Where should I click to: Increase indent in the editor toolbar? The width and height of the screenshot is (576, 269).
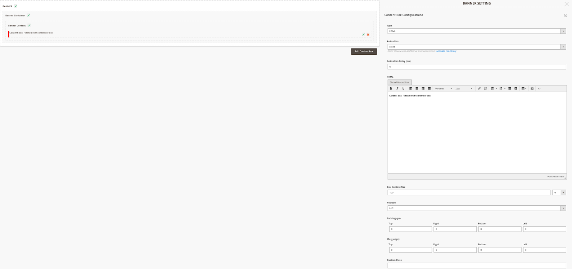coord(516,88)
